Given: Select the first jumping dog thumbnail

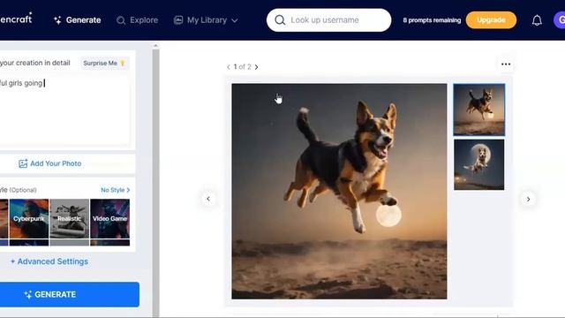Looking at the screenshot, I should [478, 110].
